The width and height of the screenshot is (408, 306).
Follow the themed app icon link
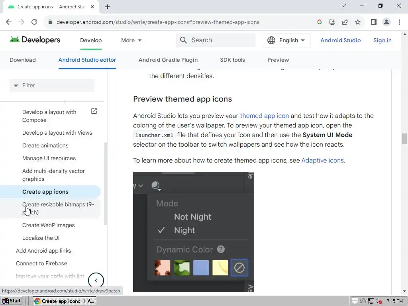point(265,116)
